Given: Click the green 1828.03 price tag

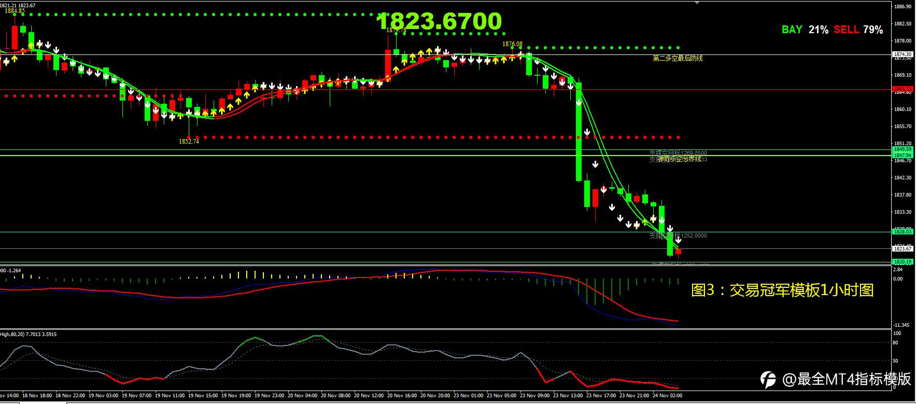Looking at the screenshot, I should [902, 232].
